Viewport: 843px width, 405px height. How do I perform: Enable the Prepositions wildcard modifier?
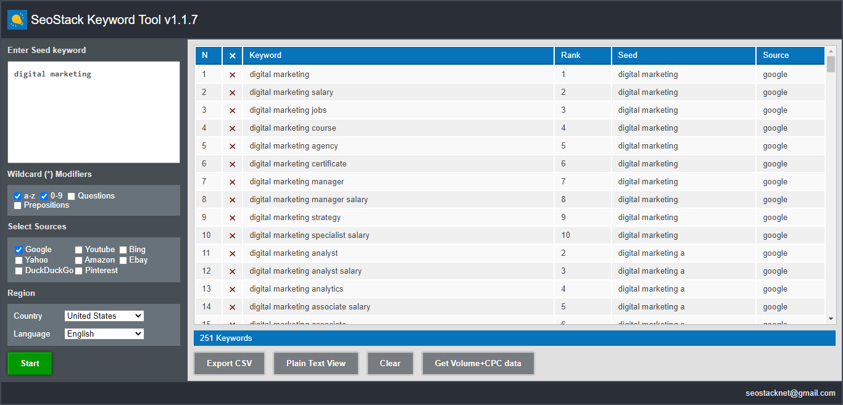tap(17, 205)
